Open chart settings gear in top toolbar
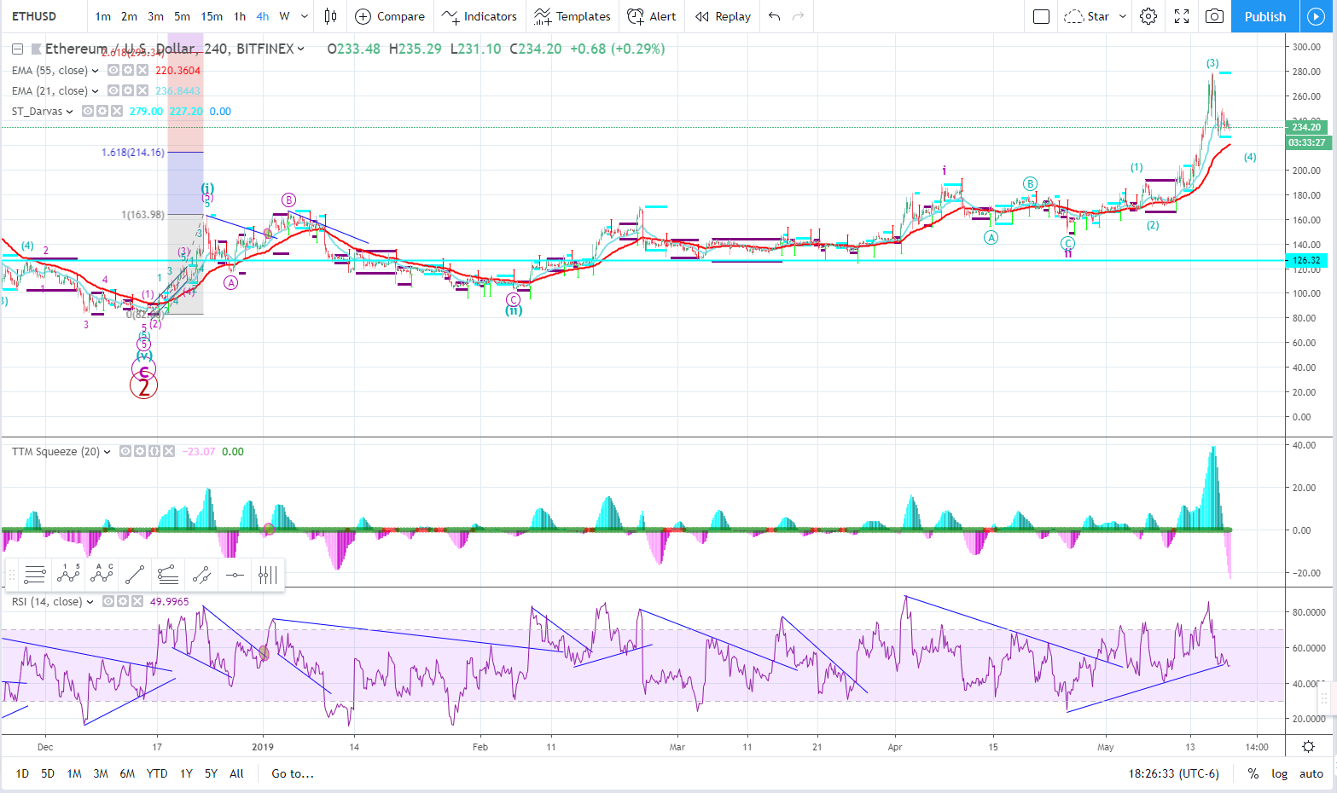The width and height of the screenshot is (1337, 793). click(x=1149, y=16)
